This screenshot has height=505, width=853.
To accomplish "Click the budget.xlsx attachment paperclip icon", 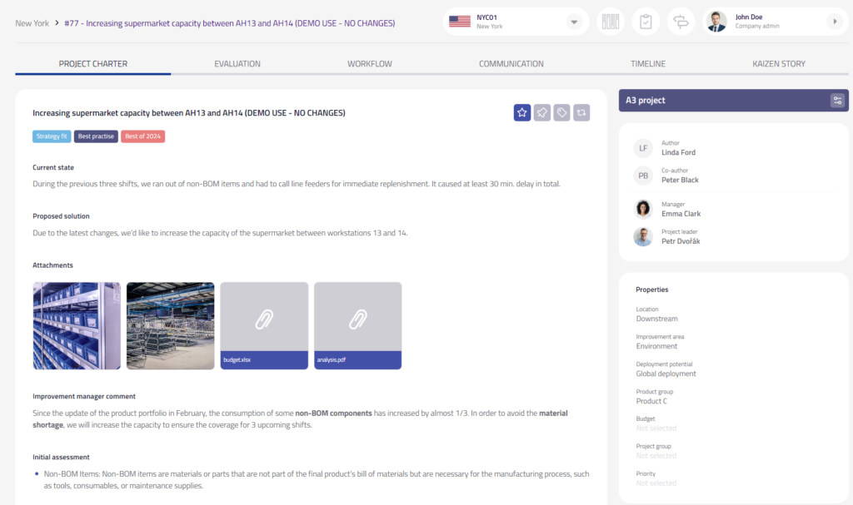I will 264,317.
